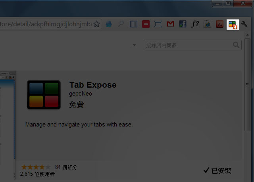
Task: Open the gepcNeo developer link
Action: pyautogui.click(x=81, y=94)
